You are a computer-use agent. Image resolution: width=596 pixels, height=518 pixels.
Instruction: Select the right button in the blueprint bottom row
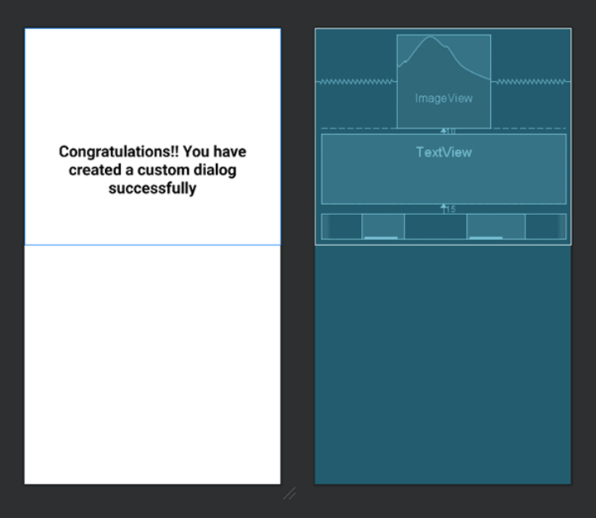(496, 227)
